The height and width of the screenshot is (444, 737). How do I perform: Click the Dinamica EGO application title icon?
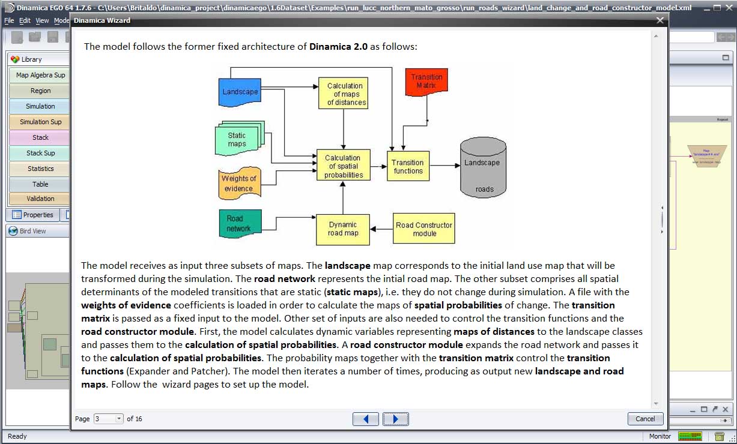[x=8, y=8]
